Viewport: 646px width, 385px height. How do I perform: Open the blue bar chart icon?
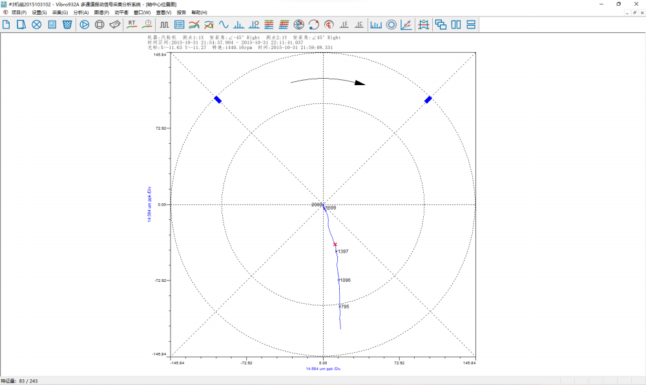point(376,25)
